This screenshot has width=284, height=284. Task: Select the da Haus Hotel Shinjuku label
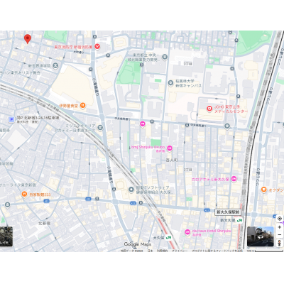pyautogui.click(x=212, y=231)
